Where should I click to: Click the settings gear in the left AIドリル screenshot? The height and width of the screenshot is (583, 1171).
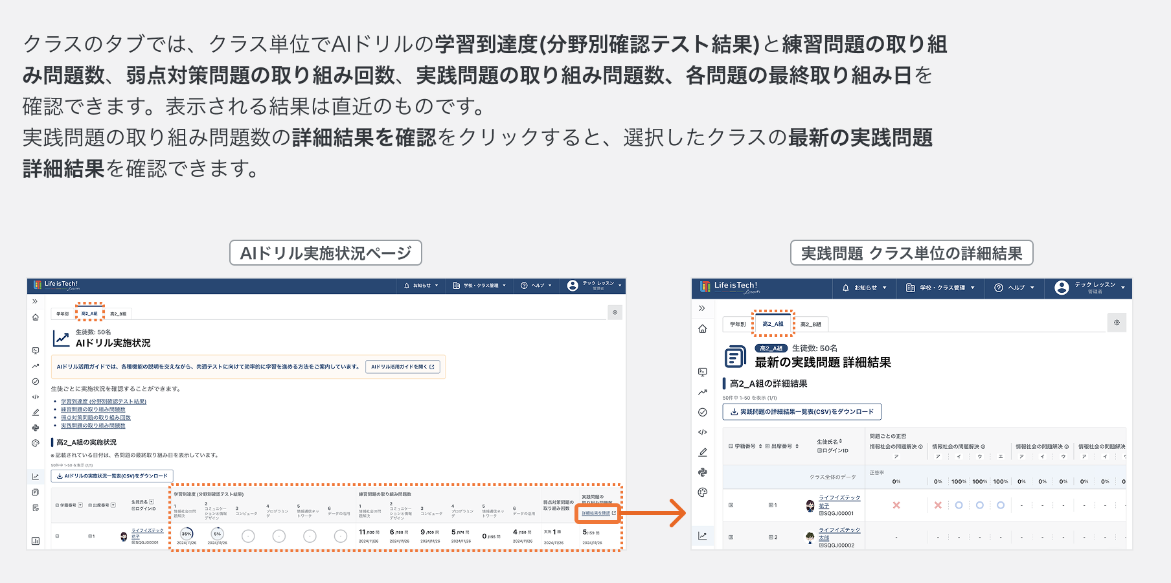tap(615, 312)
